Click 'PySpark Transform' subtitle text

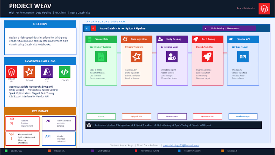click(x=134, y=47)
